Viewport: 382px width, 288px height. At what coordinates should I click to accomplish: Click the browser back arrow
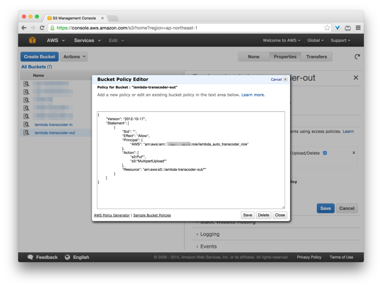point(24,28)
